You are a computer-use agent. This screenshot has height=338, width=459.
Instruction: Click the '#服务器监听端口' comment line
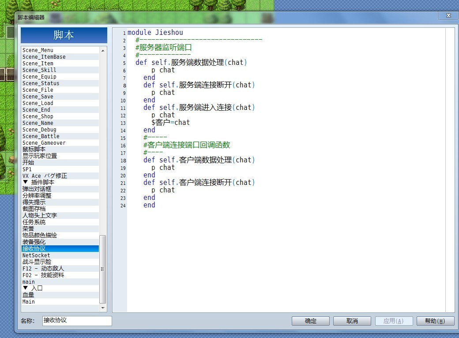pos(163,47)
